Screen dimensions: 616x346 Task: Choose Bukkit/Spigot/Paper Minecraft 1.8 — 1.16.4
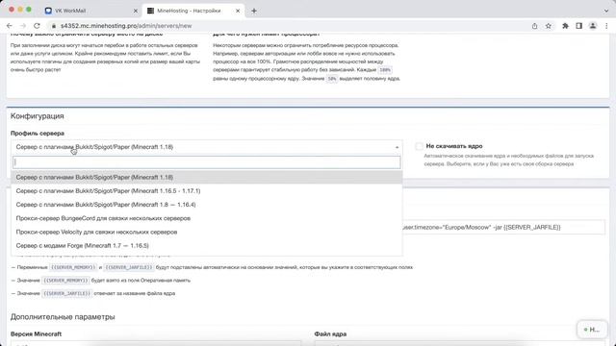pyautogui.click(x=207, y=205)
